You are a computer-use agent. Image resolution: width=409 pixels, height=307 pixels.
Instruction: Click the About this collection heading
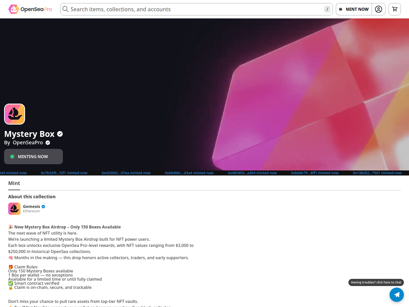[x=32, y=196]
